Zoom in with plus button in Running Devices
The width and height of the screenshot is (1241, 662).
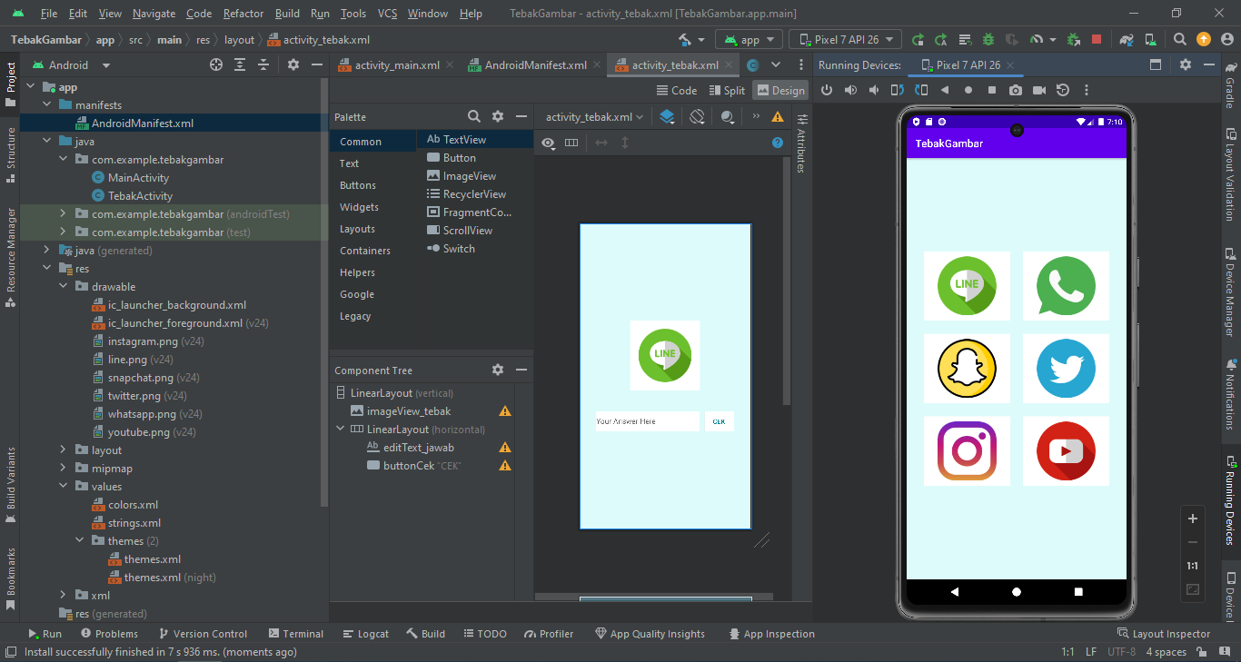(1193, 519)
